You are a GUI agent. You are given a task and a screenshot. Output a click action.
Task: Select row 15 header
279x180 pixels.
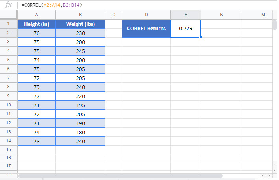[x=9, y=150]
